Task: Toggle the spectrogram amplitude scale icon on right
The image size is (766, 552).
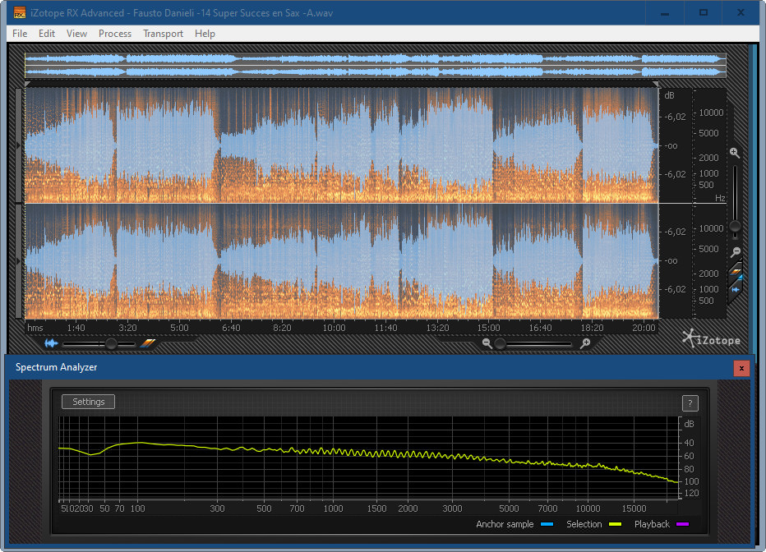Action: (736, 272)
